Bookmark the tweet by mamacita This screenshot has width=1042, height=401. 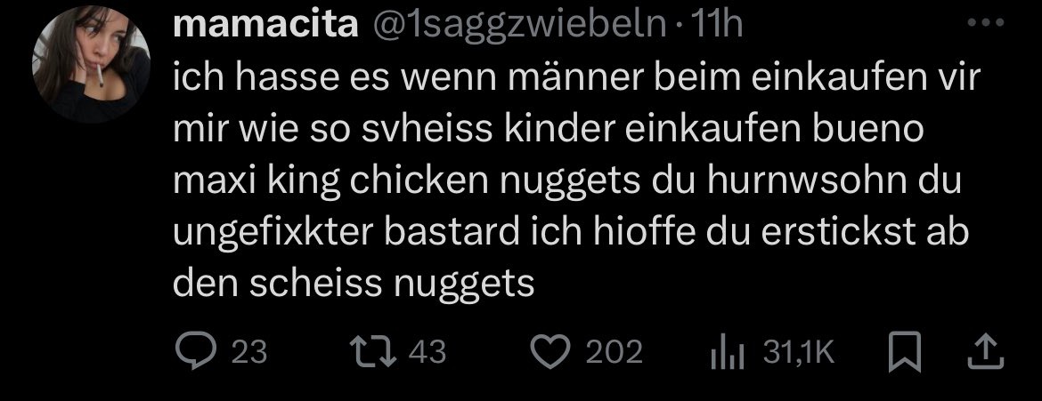(x=904, y=353)
